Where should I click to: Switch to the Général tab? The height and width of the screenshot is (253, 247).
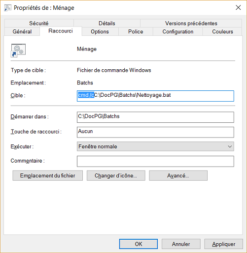(x=22, y=31)
